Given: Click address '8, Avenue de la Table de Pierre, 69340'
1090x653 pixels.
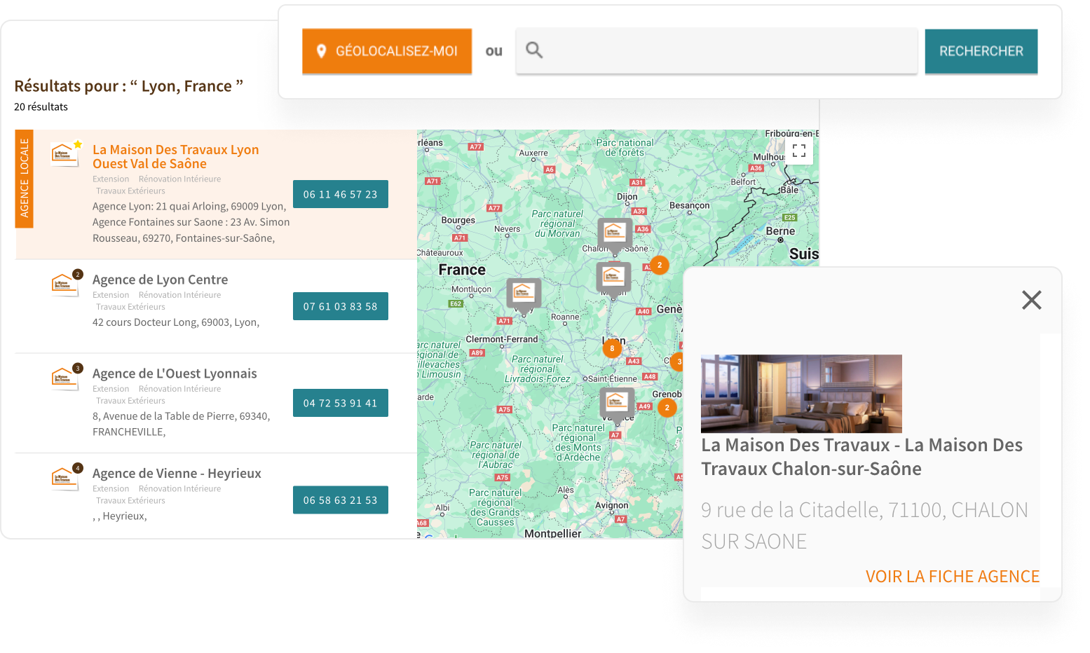Looking at the screenshot, I should pyautogui.click(x=181, y=416).
